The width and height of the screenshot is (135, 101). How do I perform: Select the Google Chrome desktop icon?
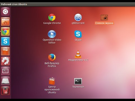(x=52, y=17)
